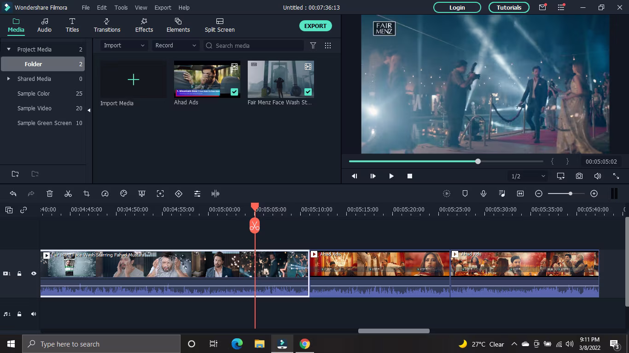Delete selected clip with trash icon
This screenshot has height=353, width=629.
click(x=50, y=194)
